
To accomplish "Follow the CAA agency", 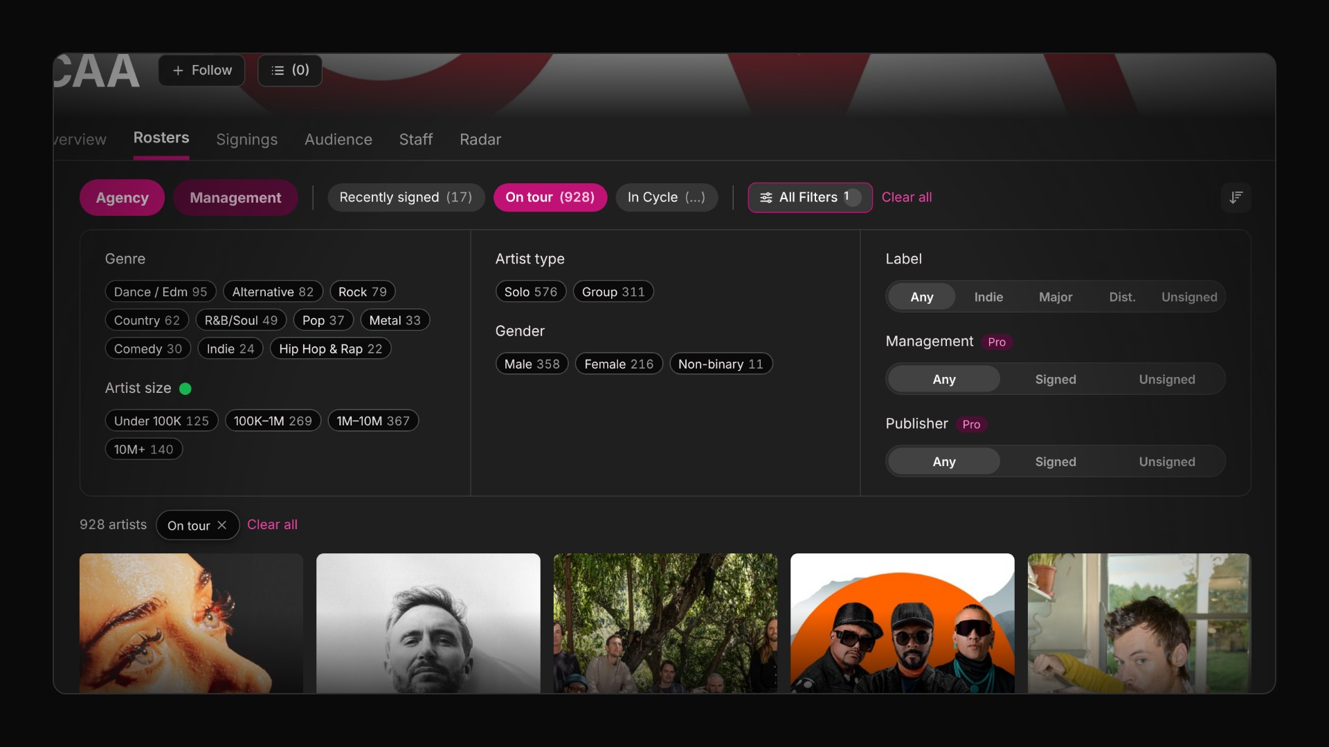I will [201, 70].
